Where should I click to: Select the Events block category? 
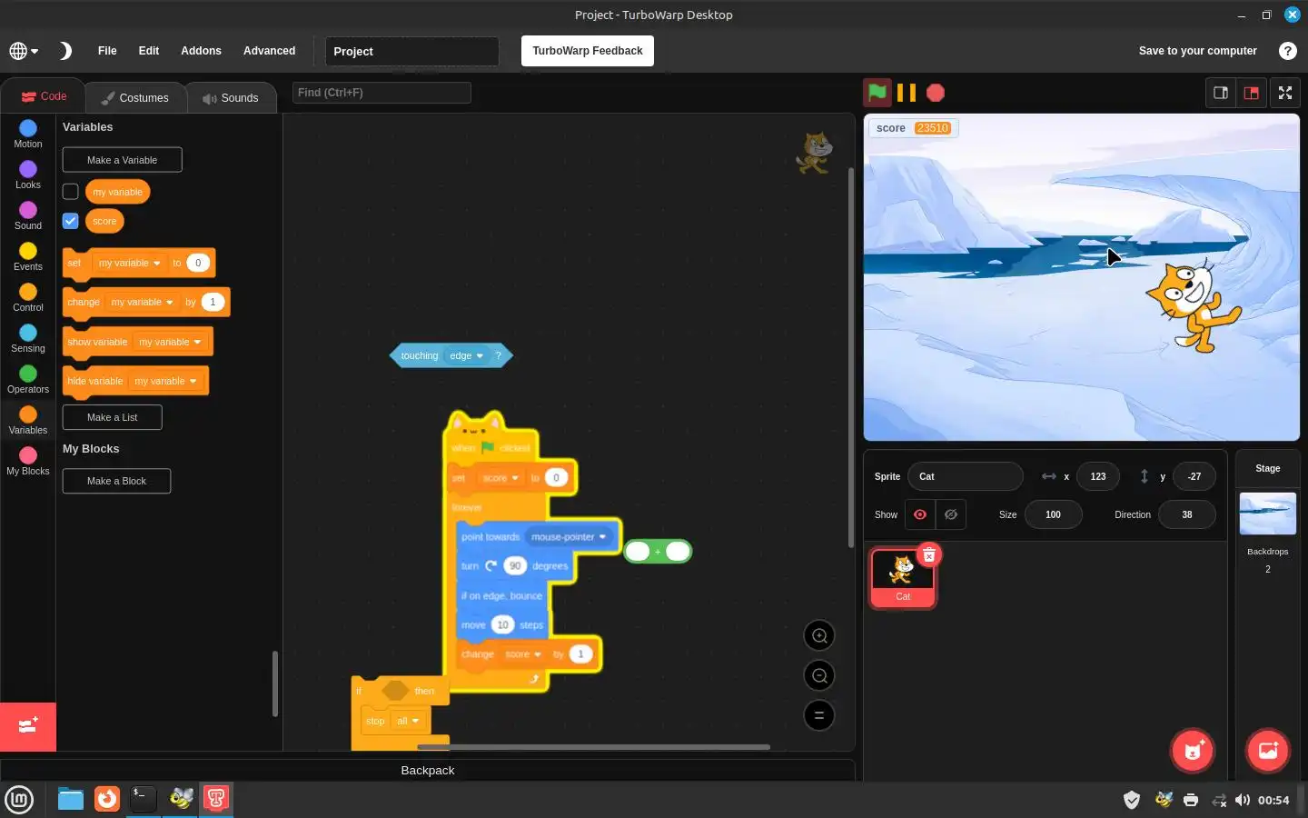click(x=28, y=257)
